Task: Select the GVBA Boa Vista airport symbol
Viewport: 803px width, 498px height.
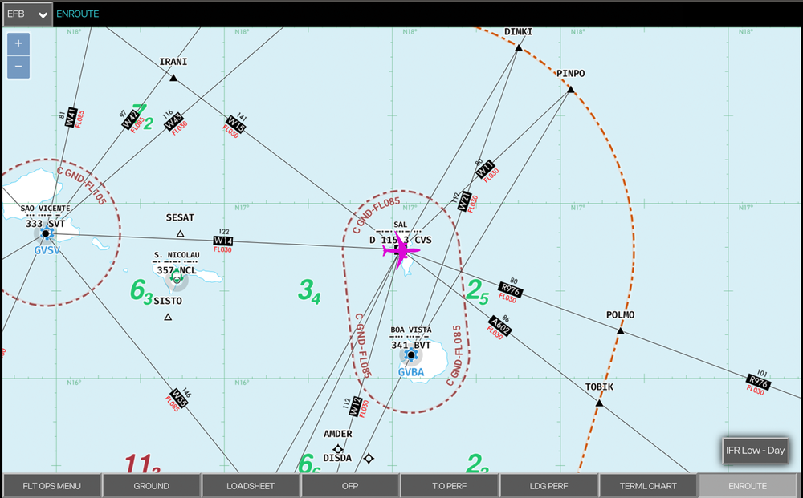Action: (411, 354)
